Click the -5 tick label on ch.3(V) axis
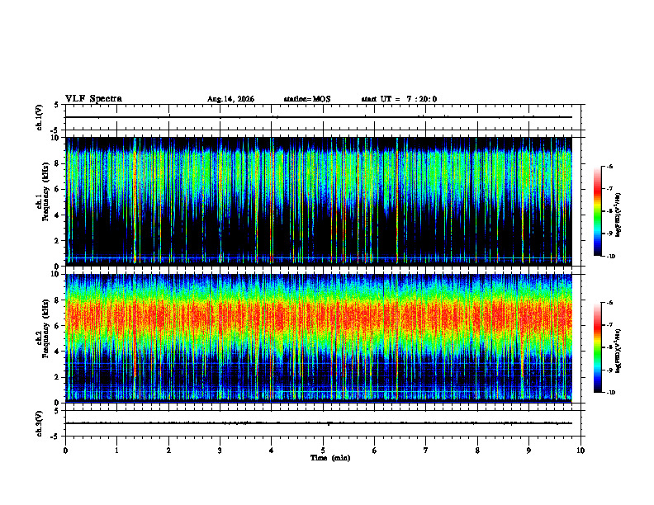Image resolution: width=654 pixels, height=505 pixels. (55, 437)
